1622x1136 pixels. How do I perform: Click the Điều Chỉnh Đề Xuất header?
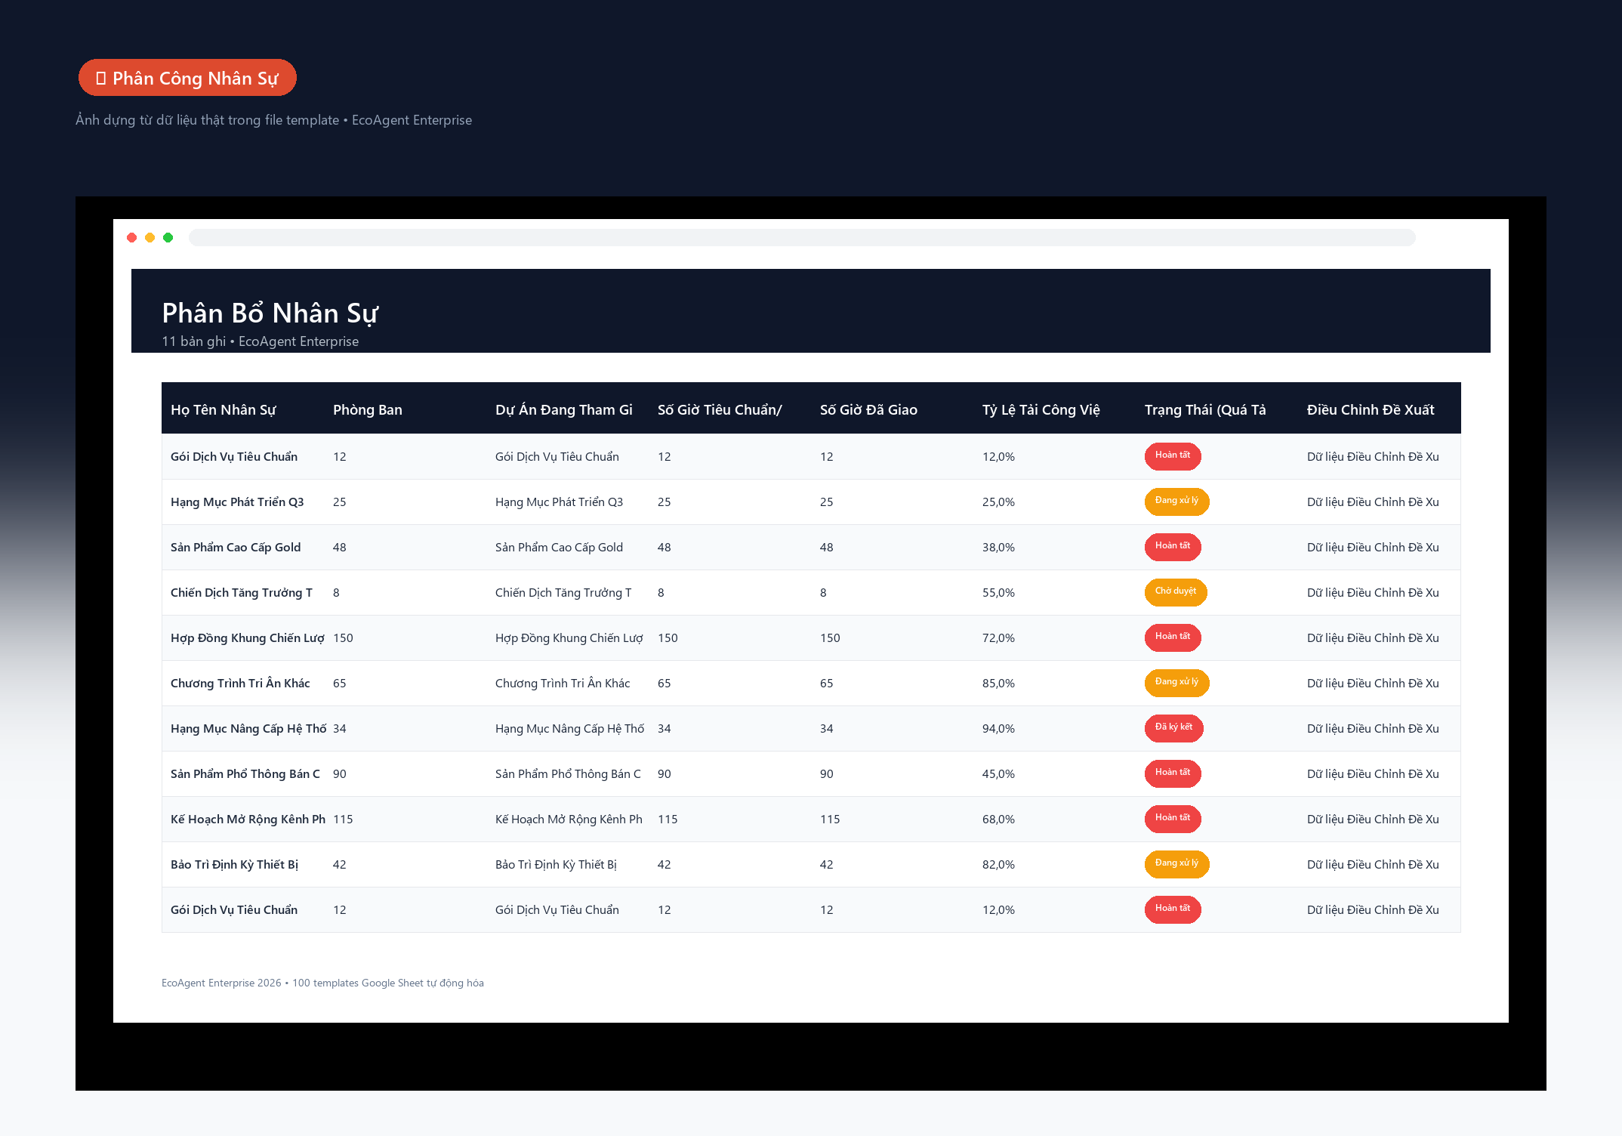tap(1371, 409)
